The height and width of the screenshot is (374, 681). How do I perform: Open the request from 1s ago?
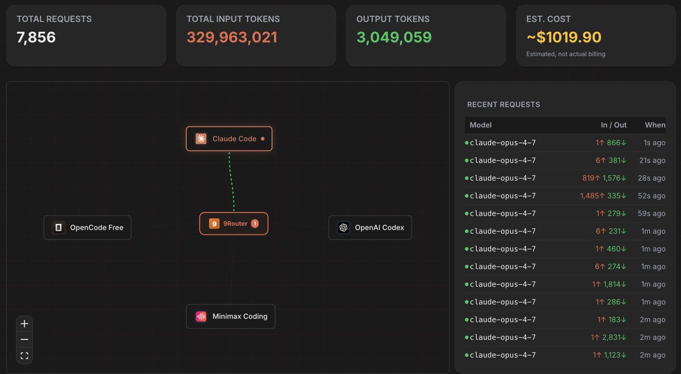(565, 143)
